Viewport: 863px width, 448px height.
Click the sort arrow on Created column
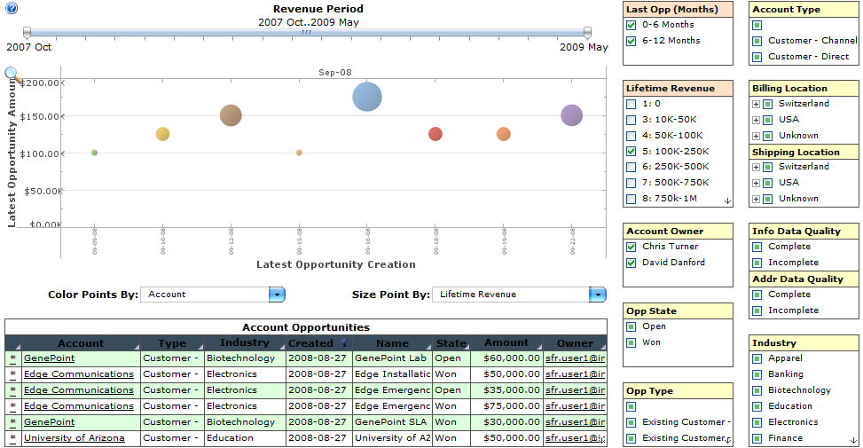(x=344, y=343)
